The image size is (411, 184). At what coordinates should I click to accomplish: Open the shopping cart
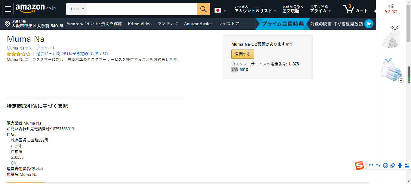pyautogui.click(x=355, y=9)
